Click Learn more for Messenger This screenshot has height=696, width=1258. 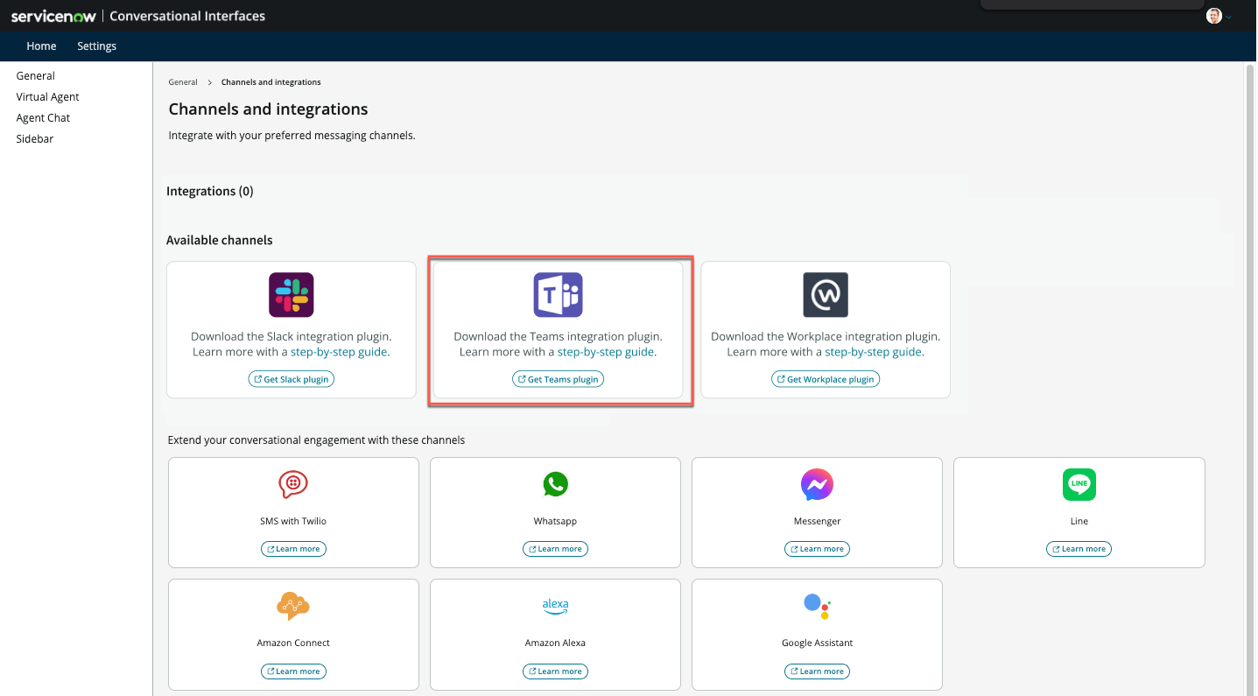tap(817, 549)
